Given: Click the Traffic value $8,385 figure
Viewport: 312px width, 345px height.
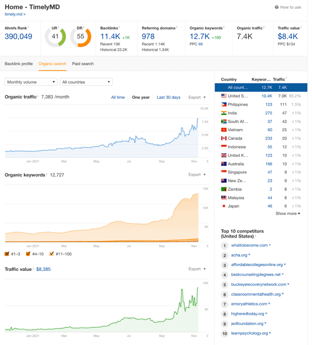Looking at the screenshot, I should pos(43,269).
